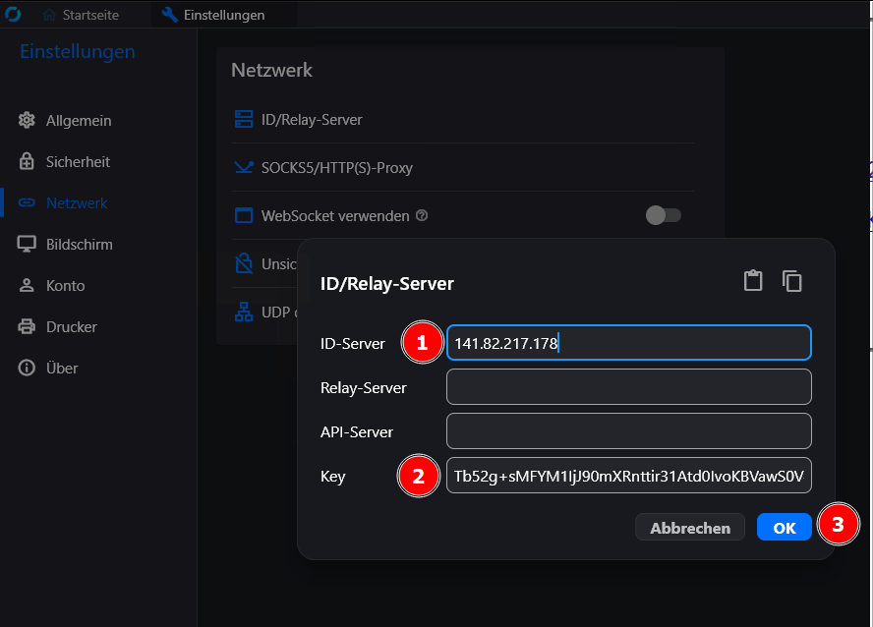The width and height of the screenshot is (873, 627).
Task: Click the WebSocket verwenden window icon
Action: click(x=244, y=215)
